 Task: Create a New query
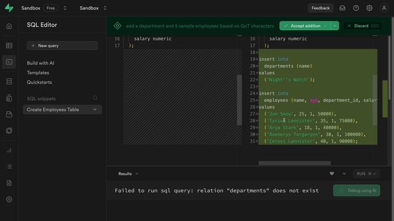point(62,45)
